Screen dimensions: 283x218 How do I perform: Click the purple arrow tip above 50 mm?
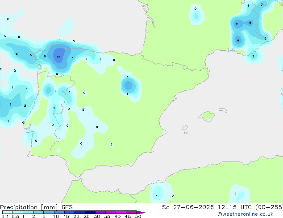tap(141, 212)
